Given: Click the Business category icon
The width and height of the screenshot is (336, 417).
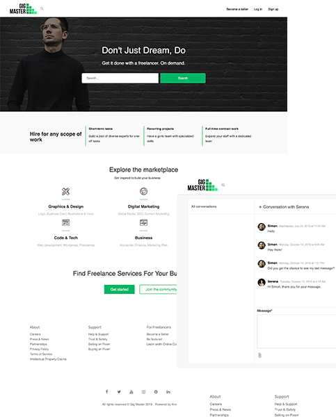Looking at the screenshot, I should [x=143, y=222].
